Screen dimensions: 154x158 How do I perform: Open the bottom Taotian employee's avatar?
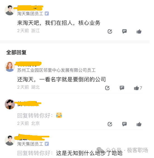click(10, 140)
